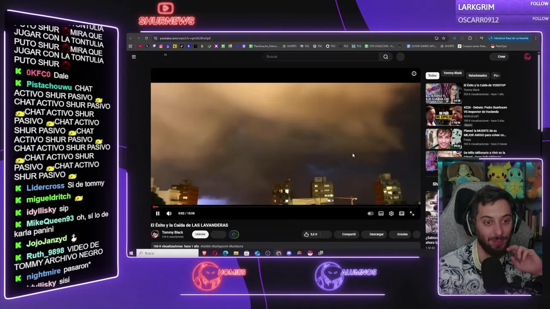Viewport: 550px width, 309px height.
Task: Open the info card icon on the video
Action: [x=414, y=74]
